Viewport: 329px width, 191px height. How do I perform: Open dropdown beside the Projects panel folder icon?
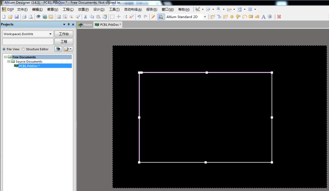point(71,49)
